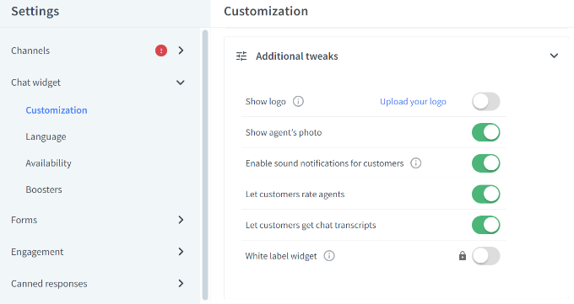Expand the Canned responses chevron
Screen dimensions: 574x304
[x=181, y=283]
